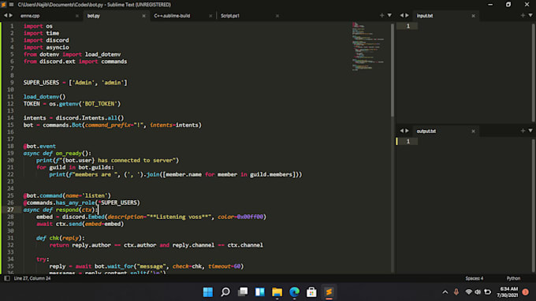Open Task View on taskbar
The width and height of the screenshot is (536, 301).
(243, 292)
